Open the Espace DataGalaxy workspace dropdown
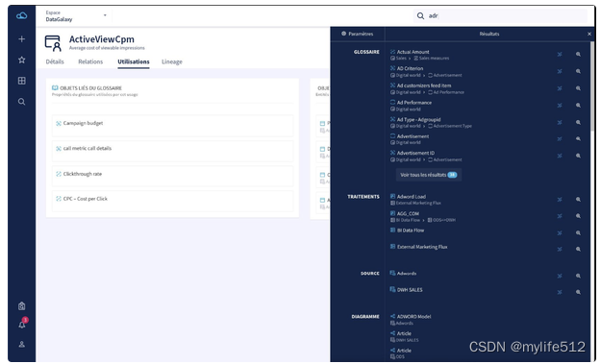Image resolution: width=601 pixels, height=364 pixels. [76, 16]
